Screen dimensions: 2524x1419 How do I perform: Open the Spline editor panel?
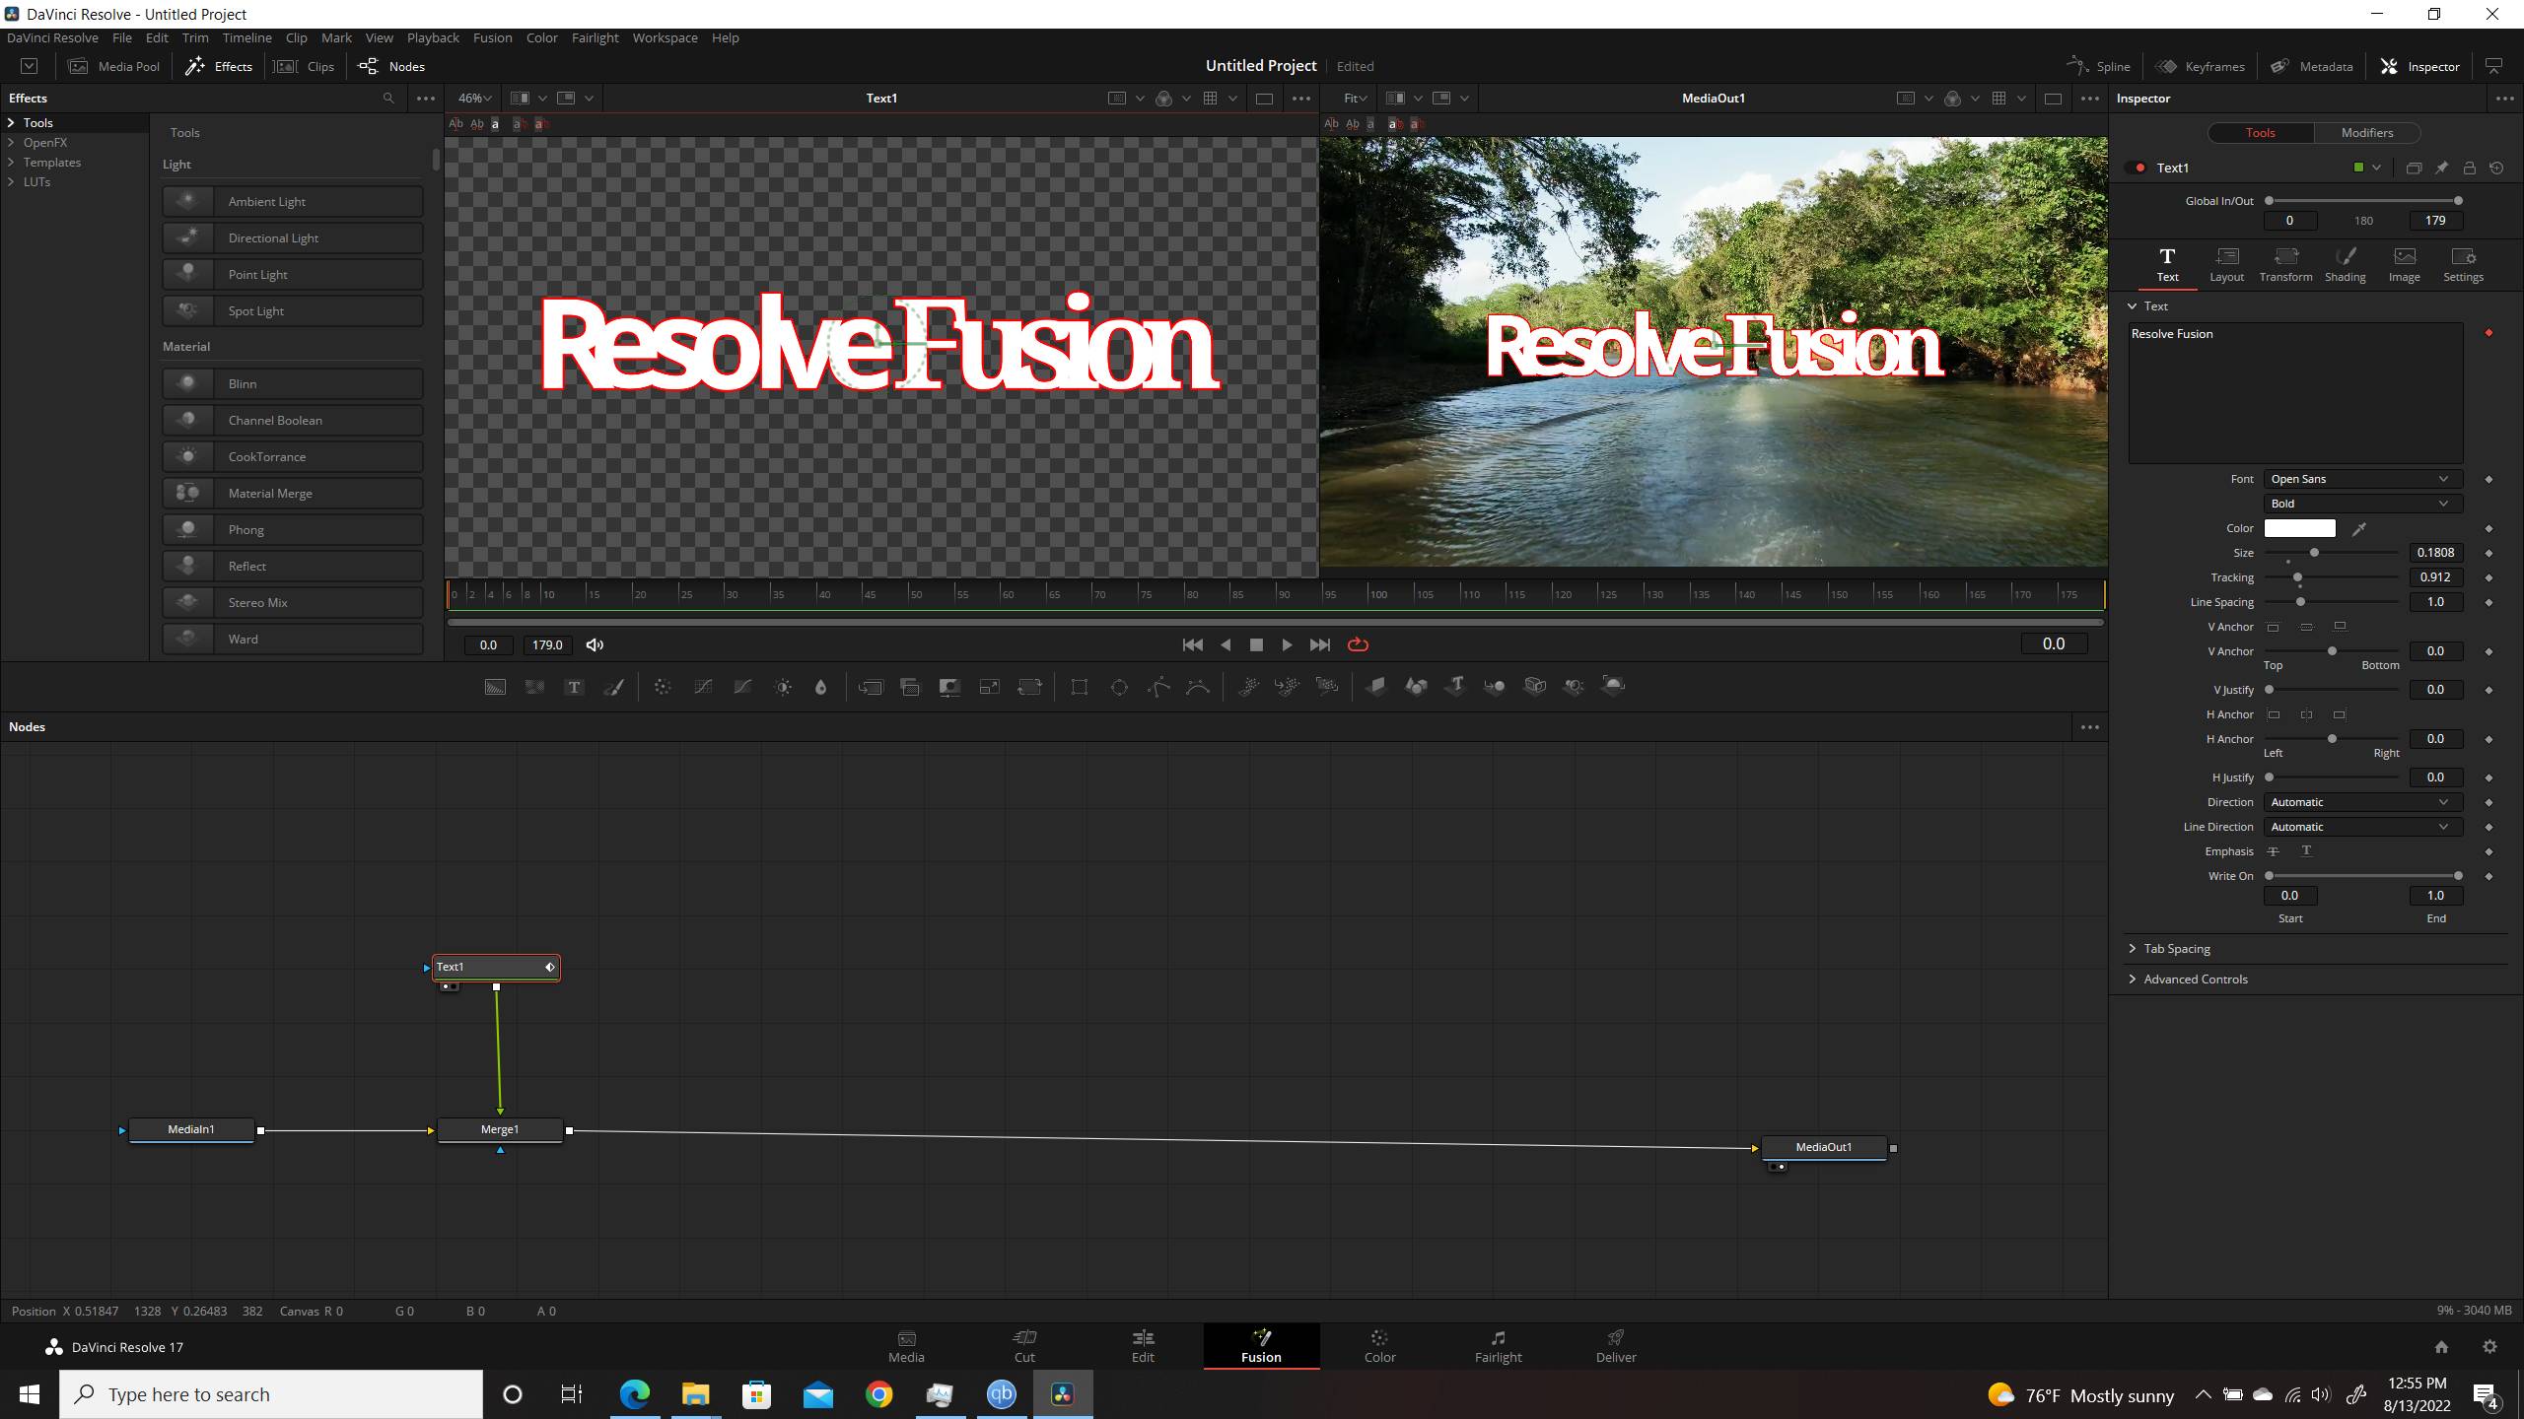point(2100,66)
